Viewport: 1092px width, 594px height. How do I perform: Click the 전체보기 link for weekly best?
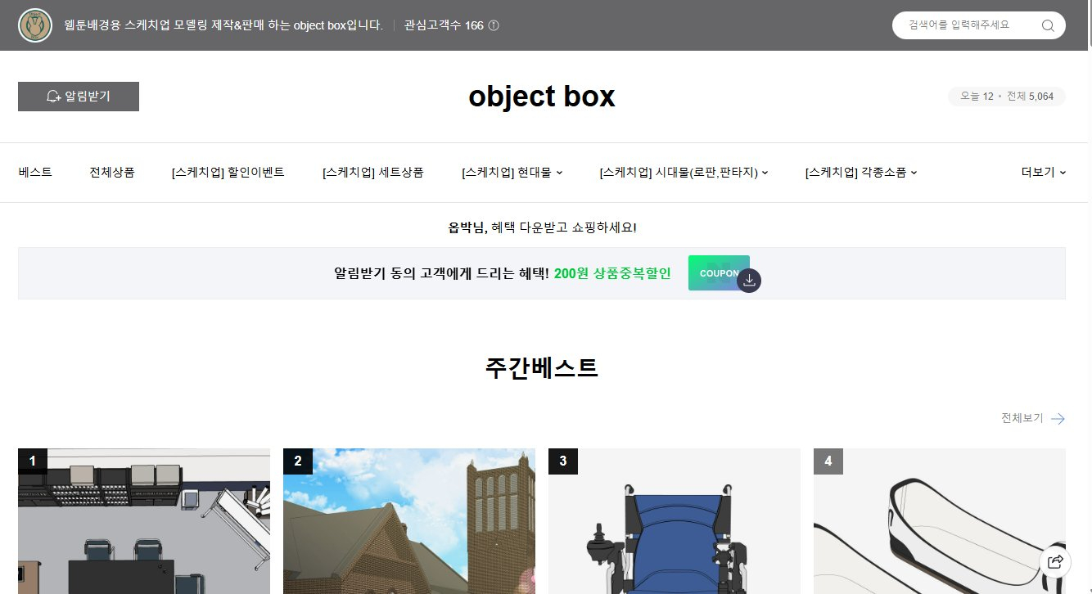click(1022, 418)
